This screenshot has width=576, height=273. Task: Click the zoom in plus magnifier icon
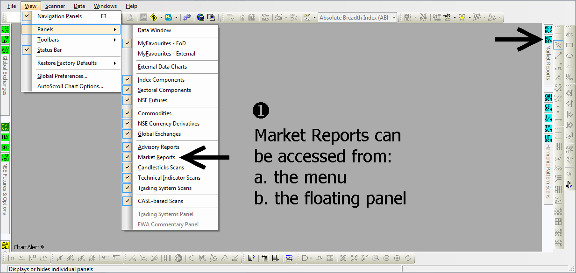[x=397, y=258]
